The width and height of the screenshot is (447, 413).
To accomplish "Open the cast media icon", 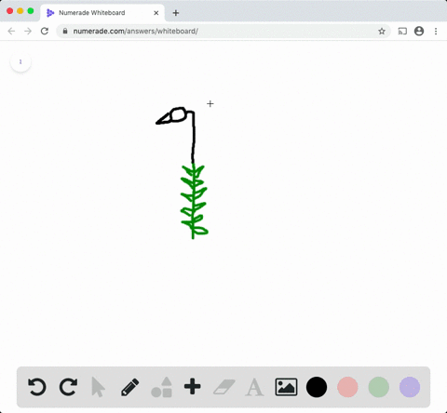I will (x=402, y=31).
